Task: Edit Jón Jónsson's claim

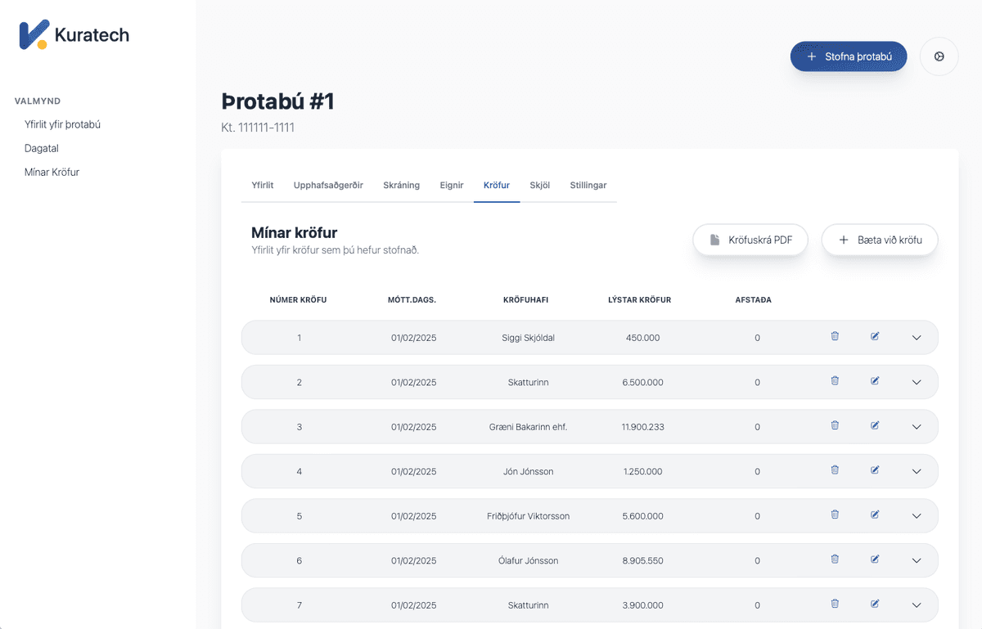Action: point(875,470)
